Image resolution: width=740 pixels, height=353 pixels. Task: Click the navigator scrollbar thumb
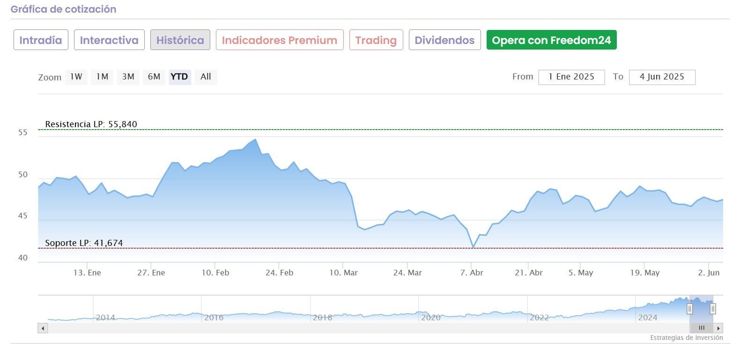(702, 328)
